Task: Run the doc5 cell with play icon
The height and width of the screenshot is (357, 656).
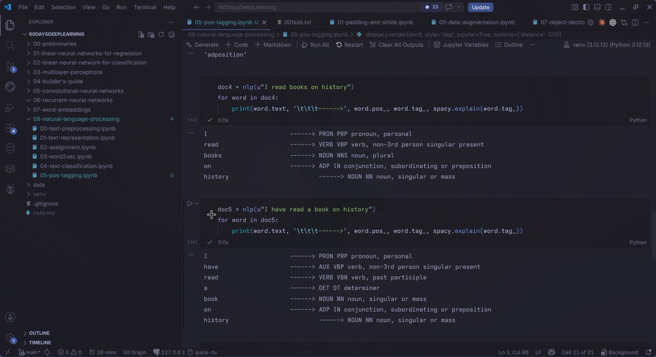Action: [x=190, y=204]
